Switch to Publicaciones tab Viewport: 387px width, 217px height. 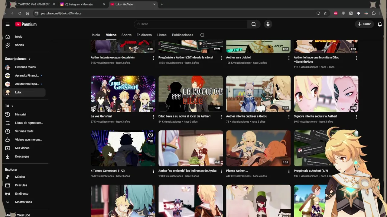click(183, 35)
